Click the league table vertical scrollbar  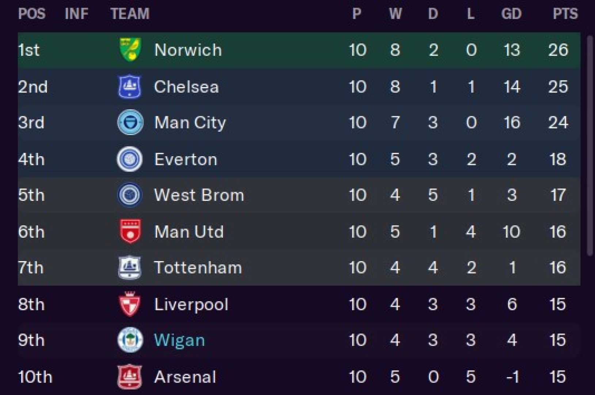590,146
